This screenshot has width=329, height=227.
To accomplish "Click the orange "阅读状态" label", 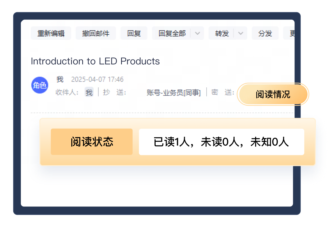I will [92, 142].
